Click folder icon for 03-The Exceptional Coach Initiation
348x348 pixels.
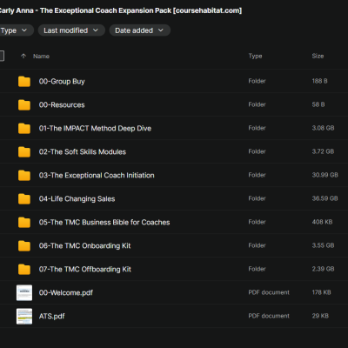click(x=24, y=176)
